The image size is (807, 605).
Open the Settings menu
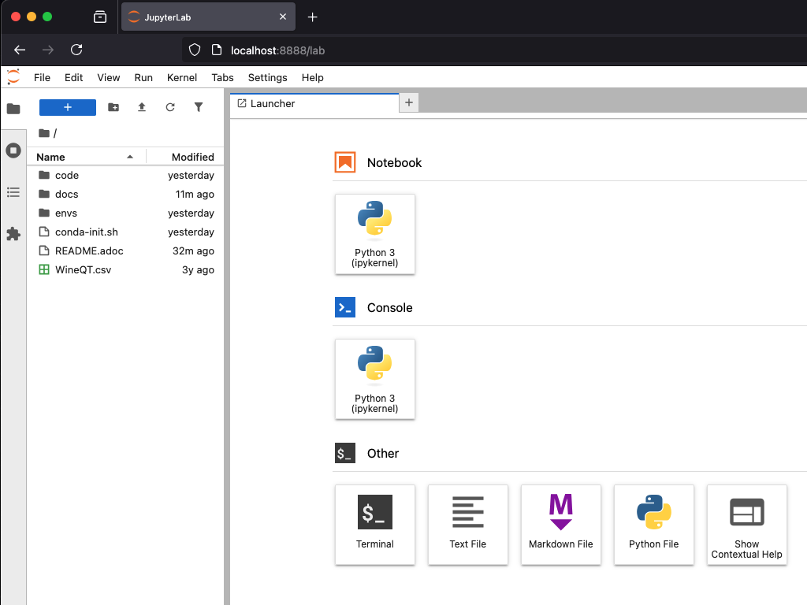coord(267,77)
